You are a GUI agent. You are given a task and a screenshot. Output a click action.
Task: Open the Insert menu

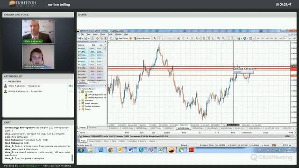[x=95, y=34]
